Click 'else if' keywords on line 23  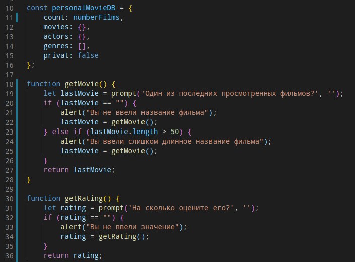[x=66, y=132]
